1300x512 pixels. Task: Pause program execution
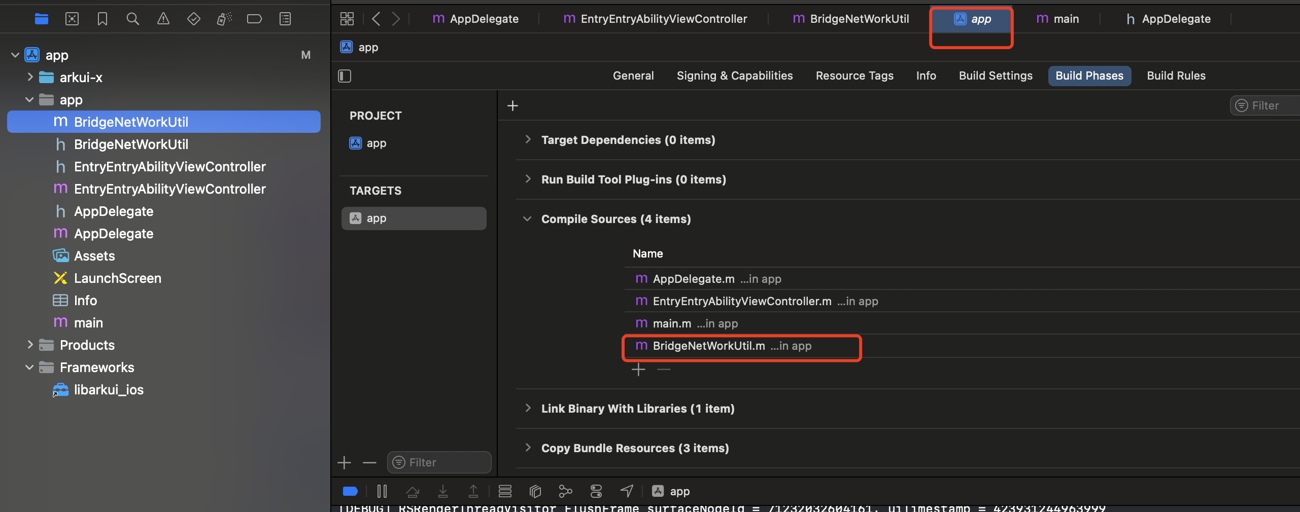pyautogui.click(x=382, y=491)
